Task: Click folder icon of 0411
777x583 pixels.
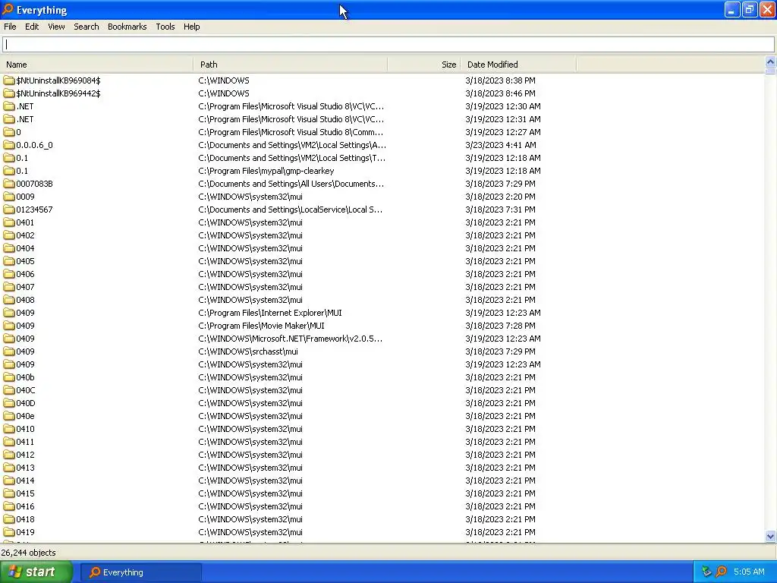Action: click(9, 442)
